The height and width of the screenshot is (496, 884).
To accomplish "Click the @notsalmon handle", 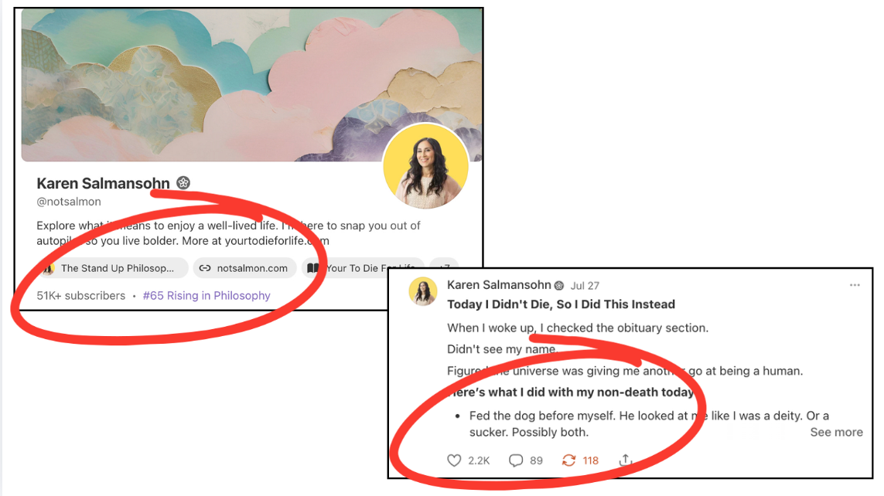I will [69, 202].
